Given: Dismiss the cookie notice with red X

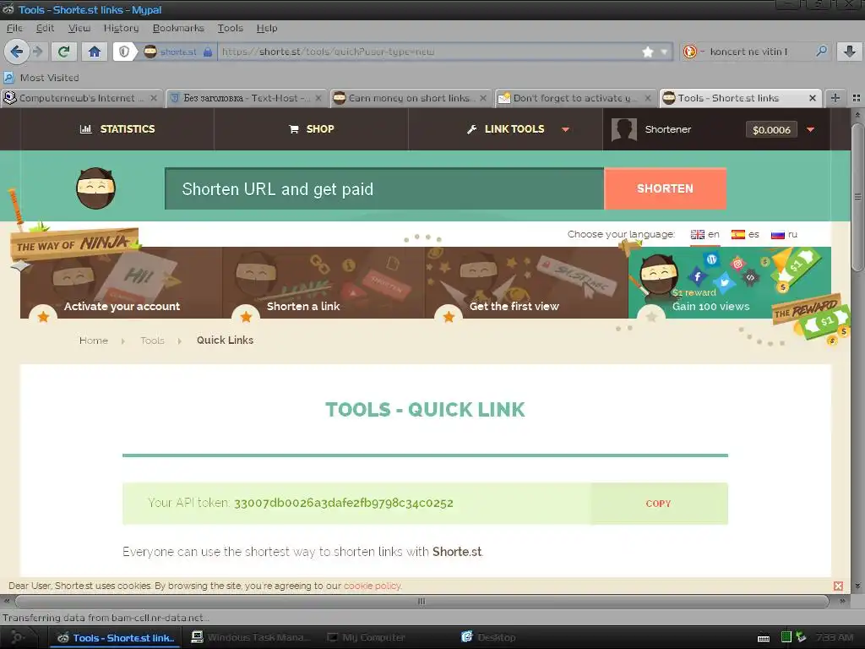Looking at the screenshot, I should (x=838, y=586).
